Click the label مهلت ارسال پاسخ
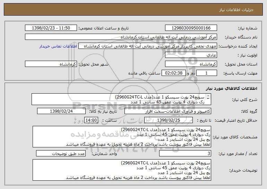The height and width of the screenshot is (189, 267). 240,73
